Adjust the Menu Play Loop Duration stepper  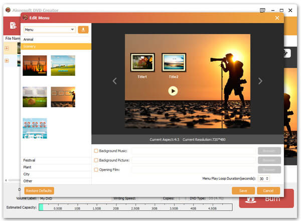click(267, 178)
